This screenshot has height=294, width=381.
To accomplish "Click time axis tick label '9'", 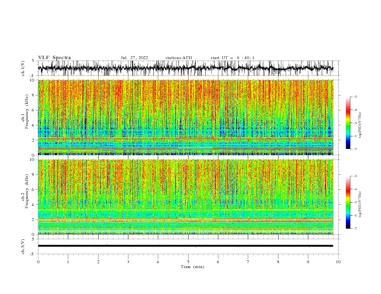I will click(x=308, y=262).
